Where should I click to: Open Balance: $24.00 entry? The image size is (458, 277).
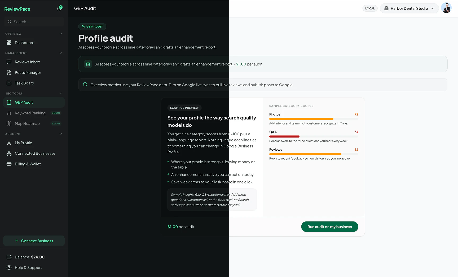coord(34,257)
